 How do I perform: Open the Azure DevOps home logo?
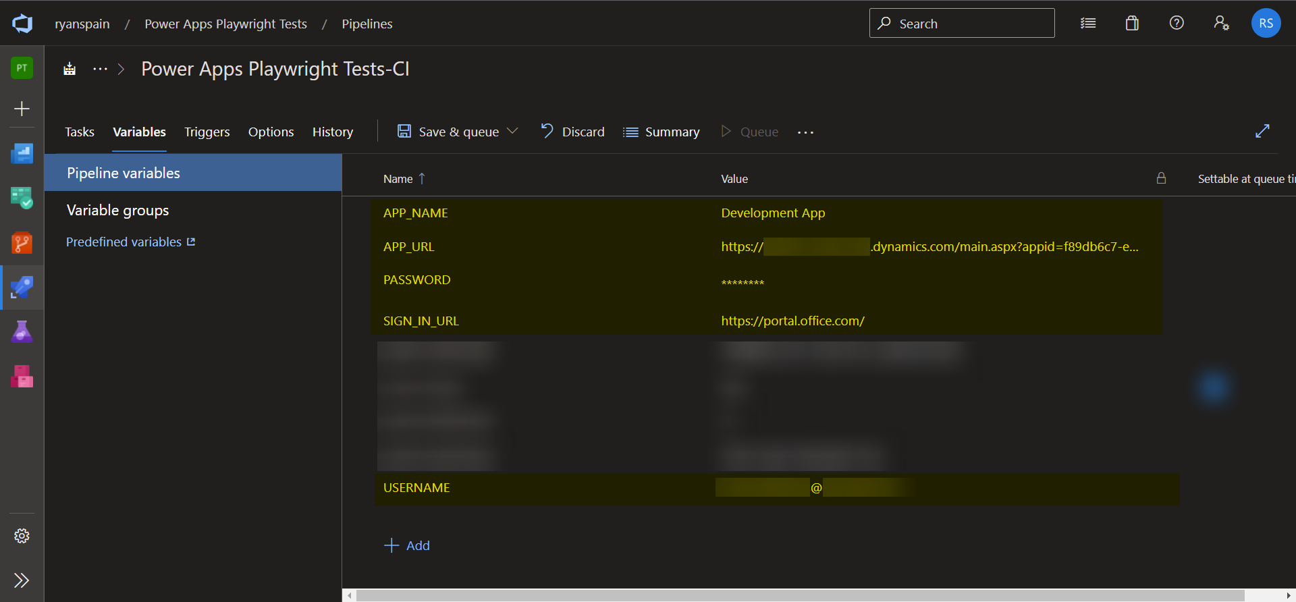click(22, 24)
